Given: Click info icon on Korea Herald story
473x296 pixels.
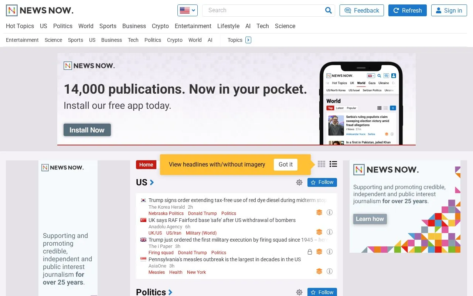Looking at the screenshot, I should (x=330, y=212).
